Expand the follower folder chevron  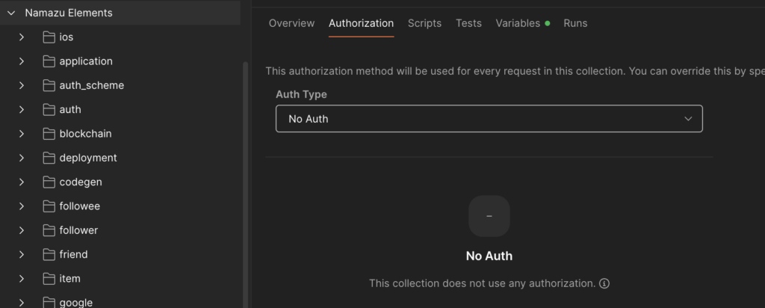coord(22,230)
